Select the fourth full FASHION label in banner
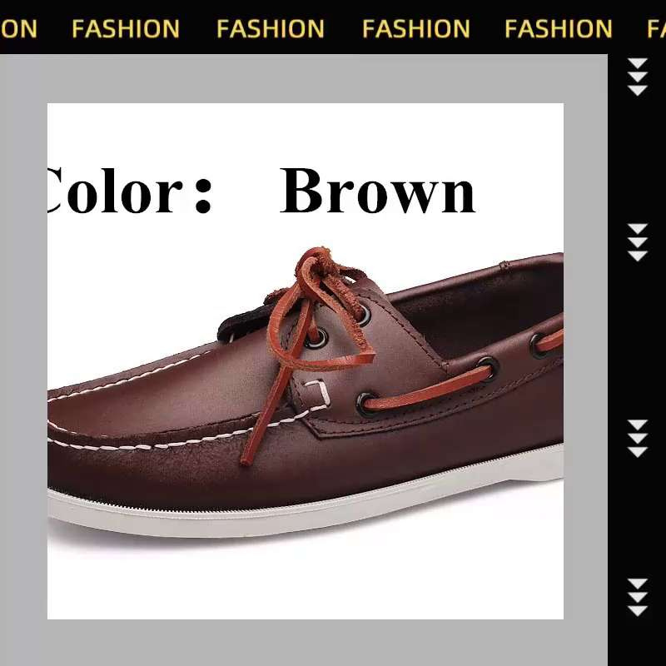666x666 pixels. tap(559, 29)
